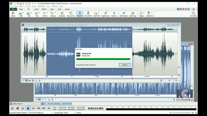Click the Paste Mix tool
This screenshot has width=207, height=116.
[x=80, y=14]
